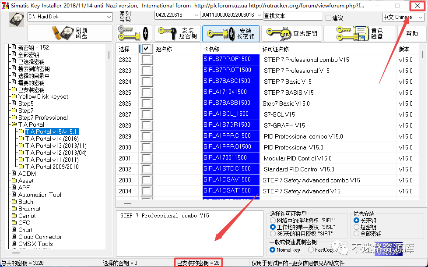Click 查找密钥 find key button

[291, 33]
